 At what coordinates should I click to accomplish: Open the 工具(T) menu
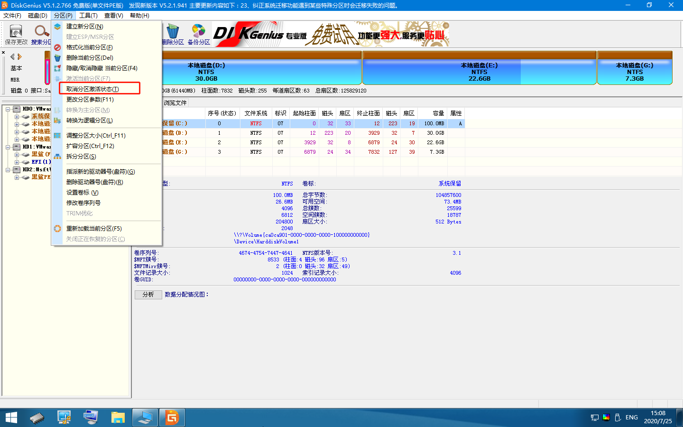coord(88,16)
